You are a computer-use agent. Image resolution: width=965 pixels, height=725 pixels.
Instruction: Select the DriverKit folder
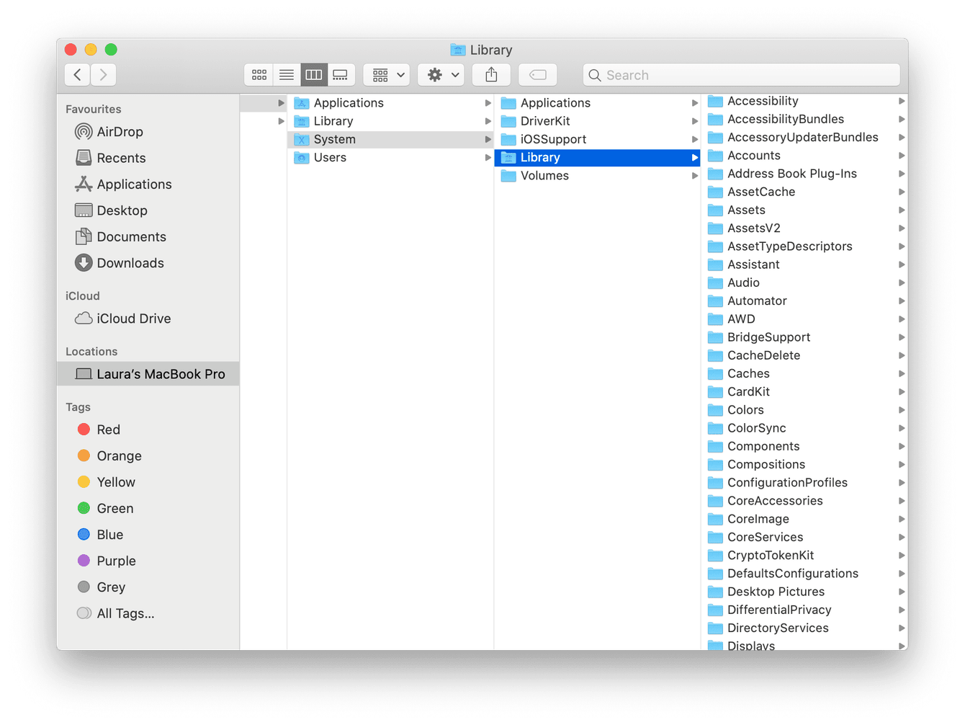click(545, 121)
